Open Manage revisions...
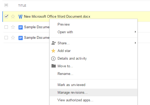The height and width of the screenshot is (105, 150). pyautogui.click(x=93, y=92)
